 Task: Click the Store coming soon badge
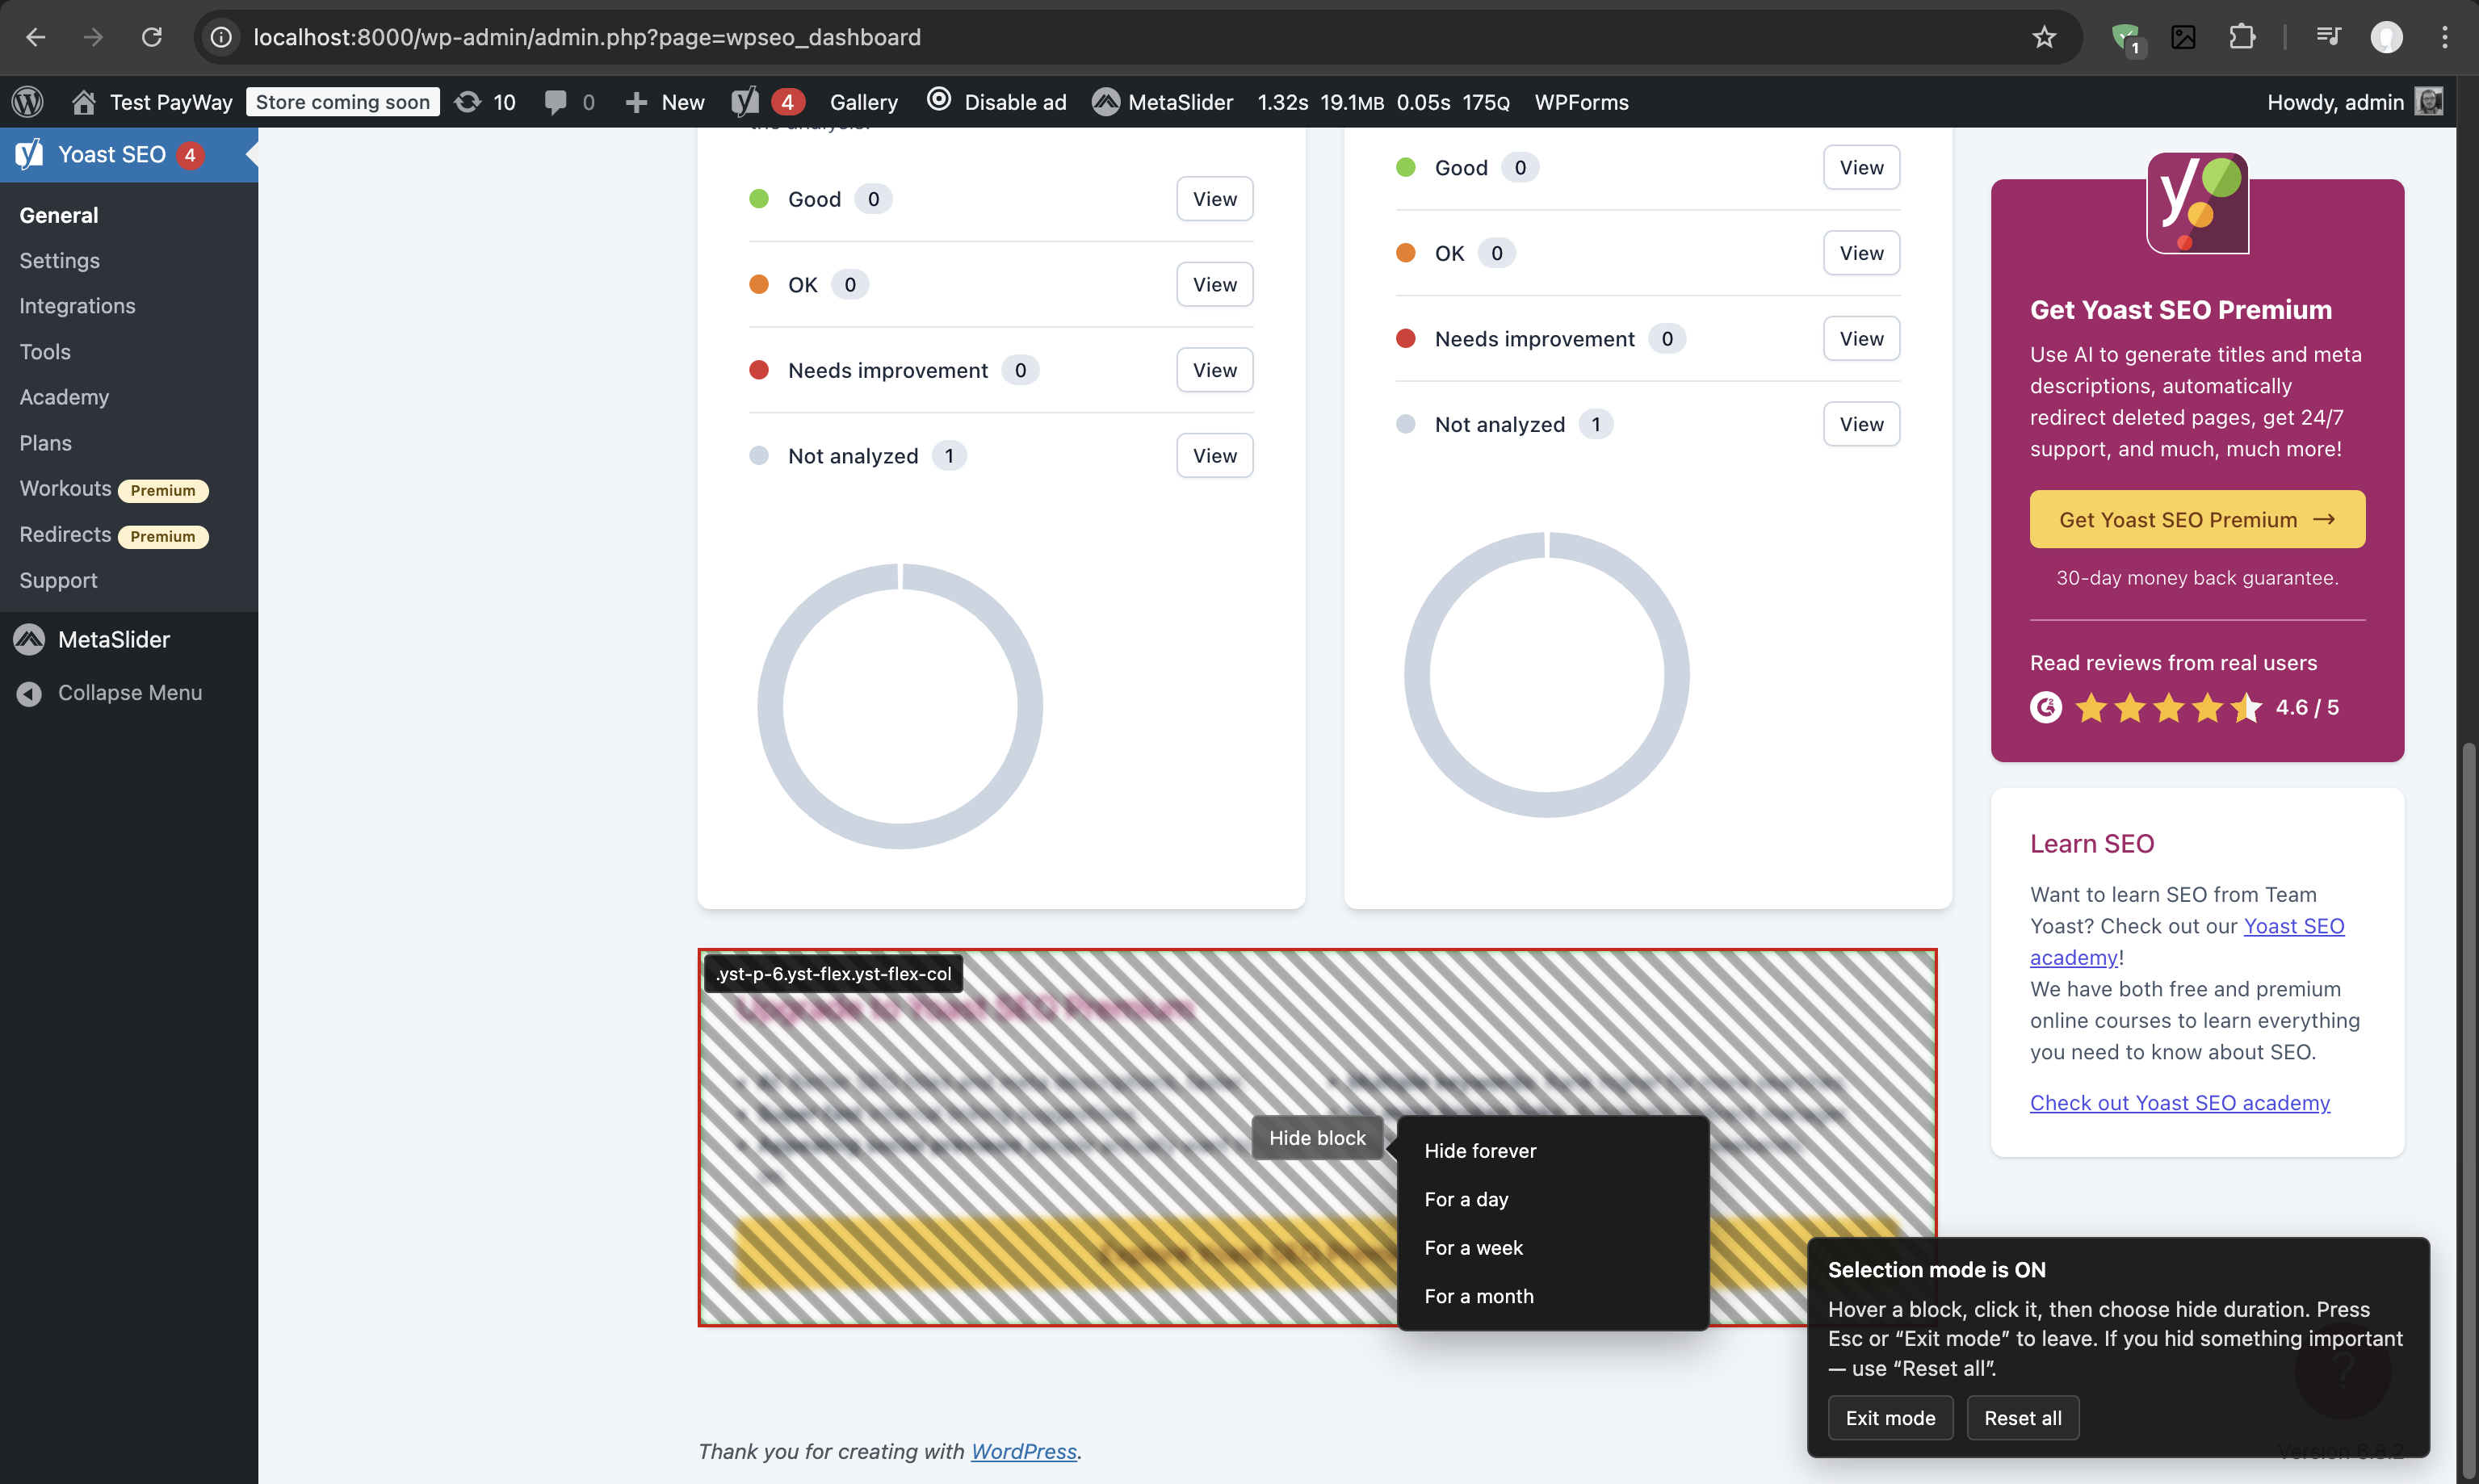tap(342, 102)
